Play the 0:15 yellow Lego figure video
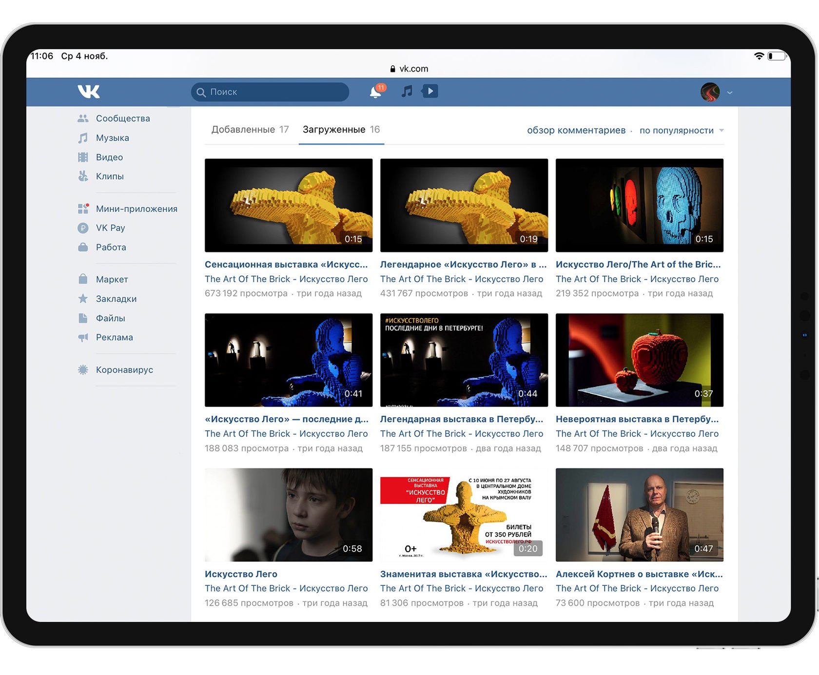The image size is (819, 675). coord(289,205)
